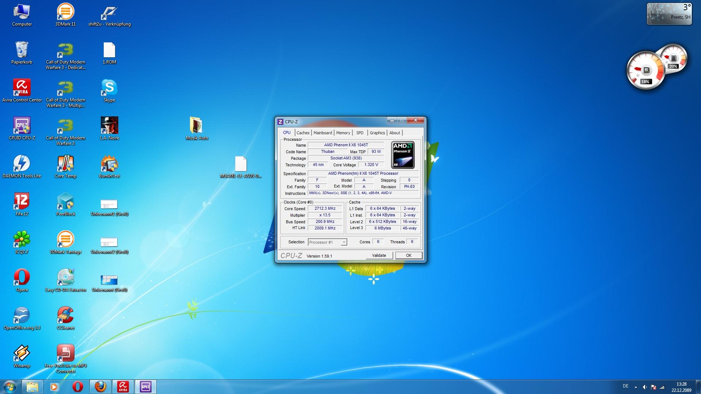Viewport: 701px width, 394px height.
Task: Click the Validate button in CPU-Z
Action: pos(379,255)
